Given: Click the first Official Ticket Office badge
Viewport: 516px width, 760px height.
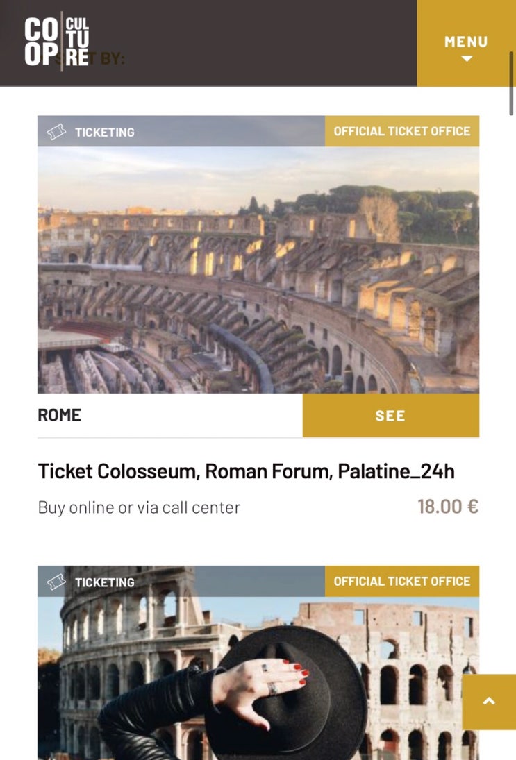Looking at the screenshot, I should click(401, 131).
